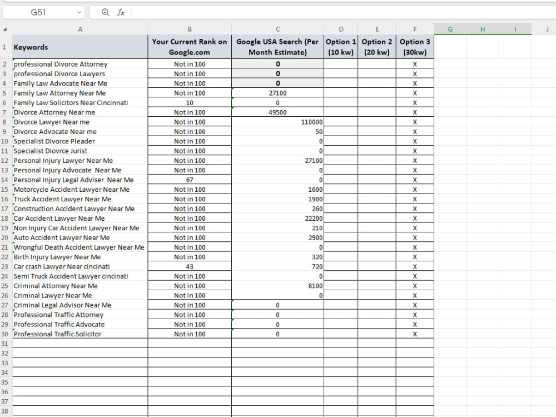Click the rank value 43 in column B
The width and height of the screenshot is (556, 417).
pyautogui.click(x=190, y=266)
